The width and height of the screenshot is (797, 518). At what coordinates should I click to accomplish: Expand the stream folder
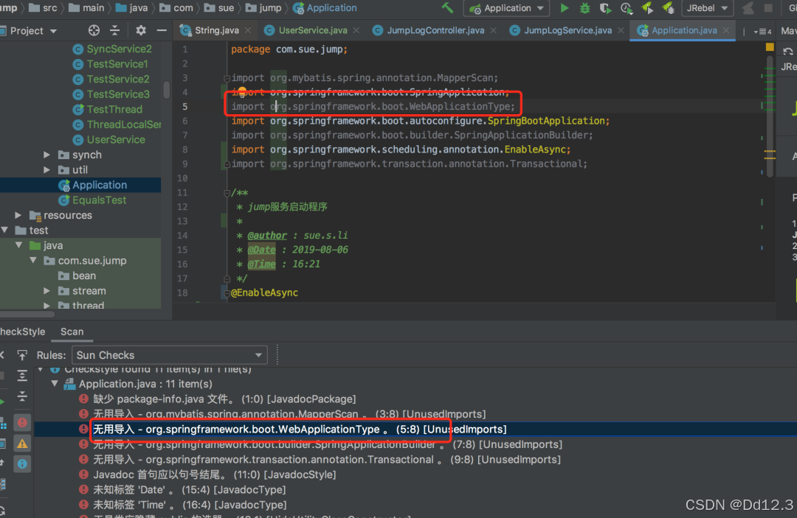[46, 291]
